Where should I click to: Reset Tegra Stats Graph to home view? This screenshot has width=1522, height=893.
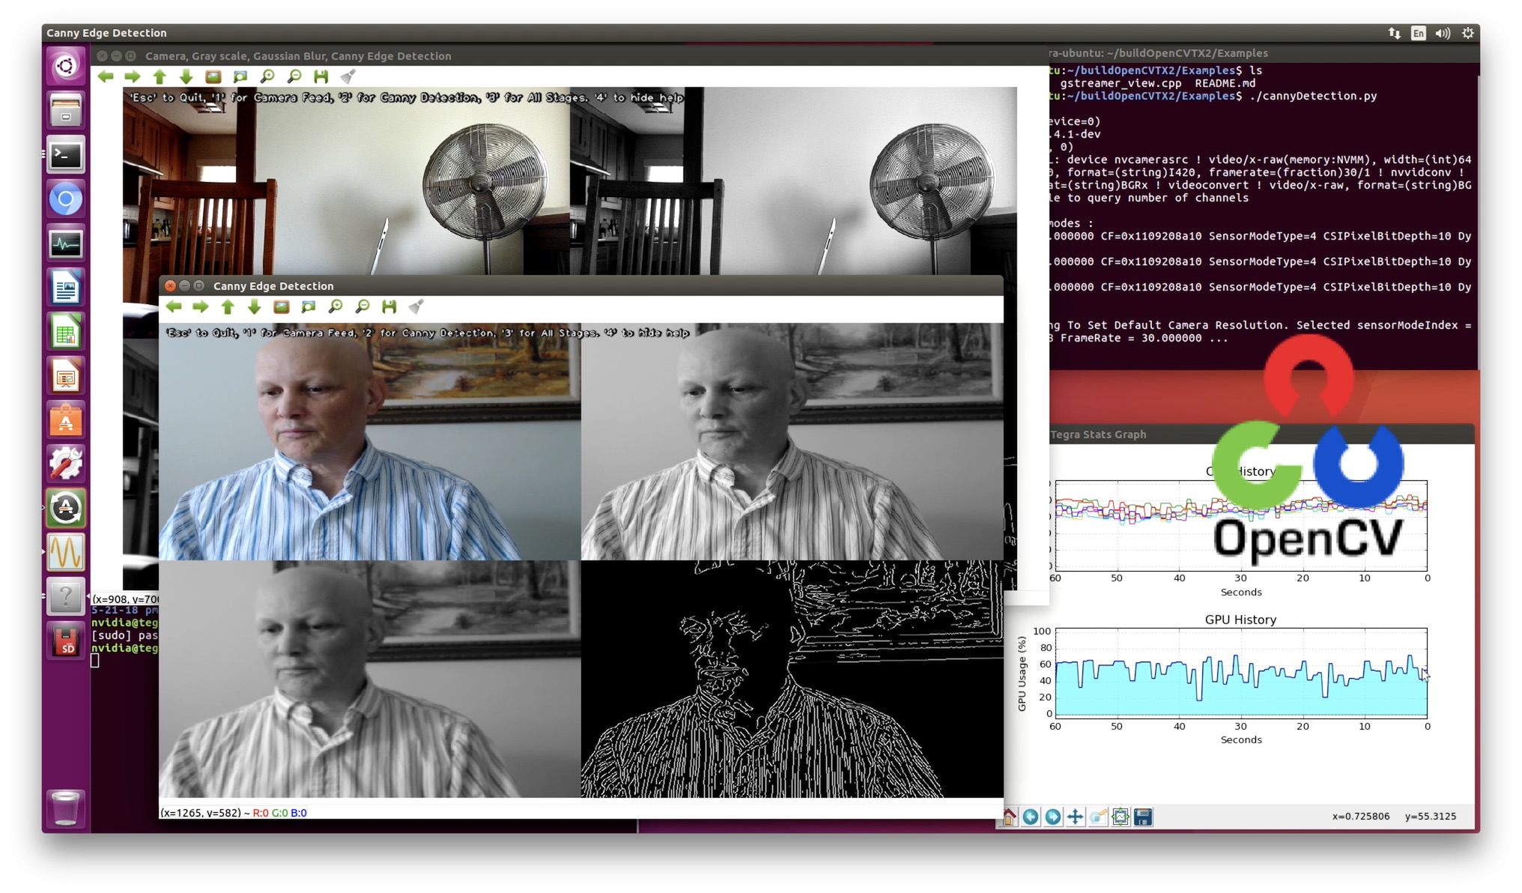[1009, 817]
